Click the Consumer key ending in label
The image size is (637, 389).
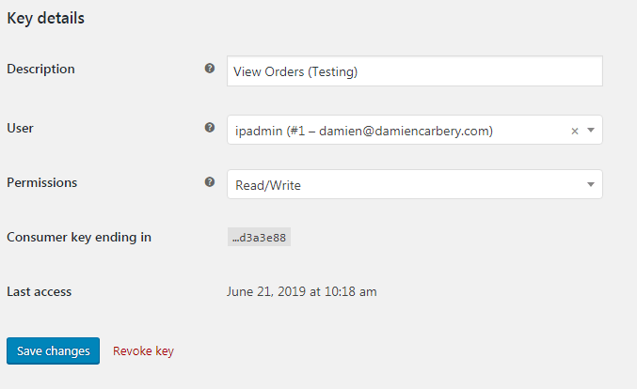tap(79, 237)
